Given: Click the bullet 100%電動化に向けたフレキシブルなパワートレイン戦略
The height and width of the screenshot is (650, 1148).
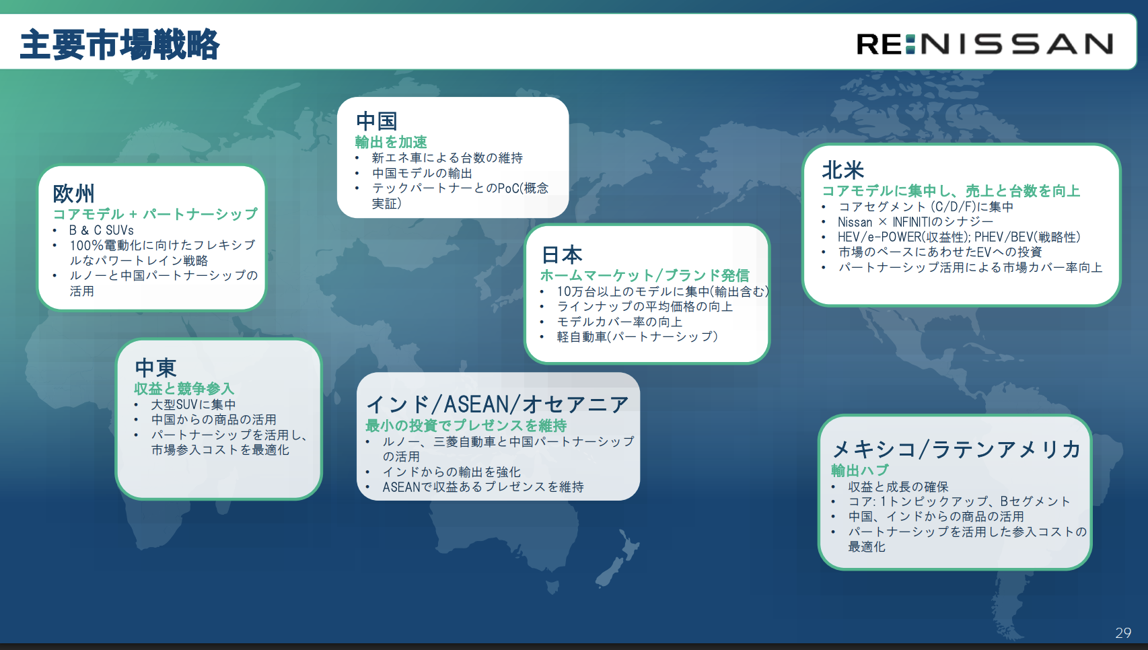Looking at the screenshot, I should [x=162, y=252].
